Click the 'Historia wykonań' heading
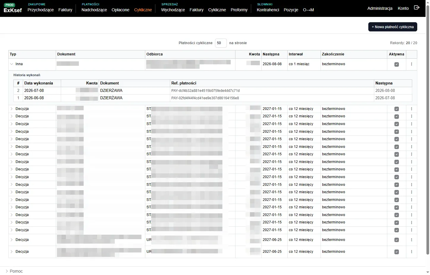 point(27,75)
